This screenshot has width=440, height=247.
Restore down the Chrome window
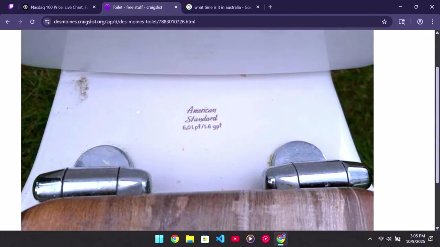416,7
